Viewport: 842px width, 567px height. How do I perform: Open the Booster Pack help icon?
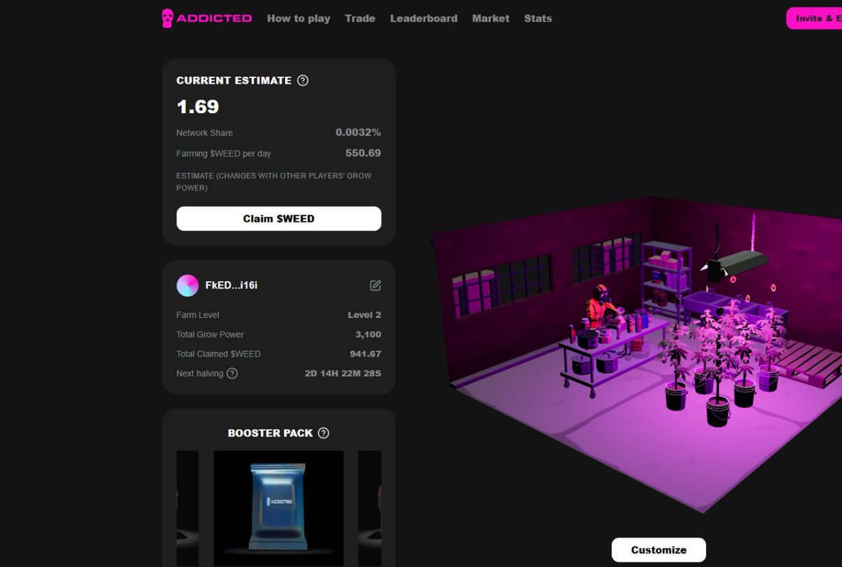pos(323,433)
